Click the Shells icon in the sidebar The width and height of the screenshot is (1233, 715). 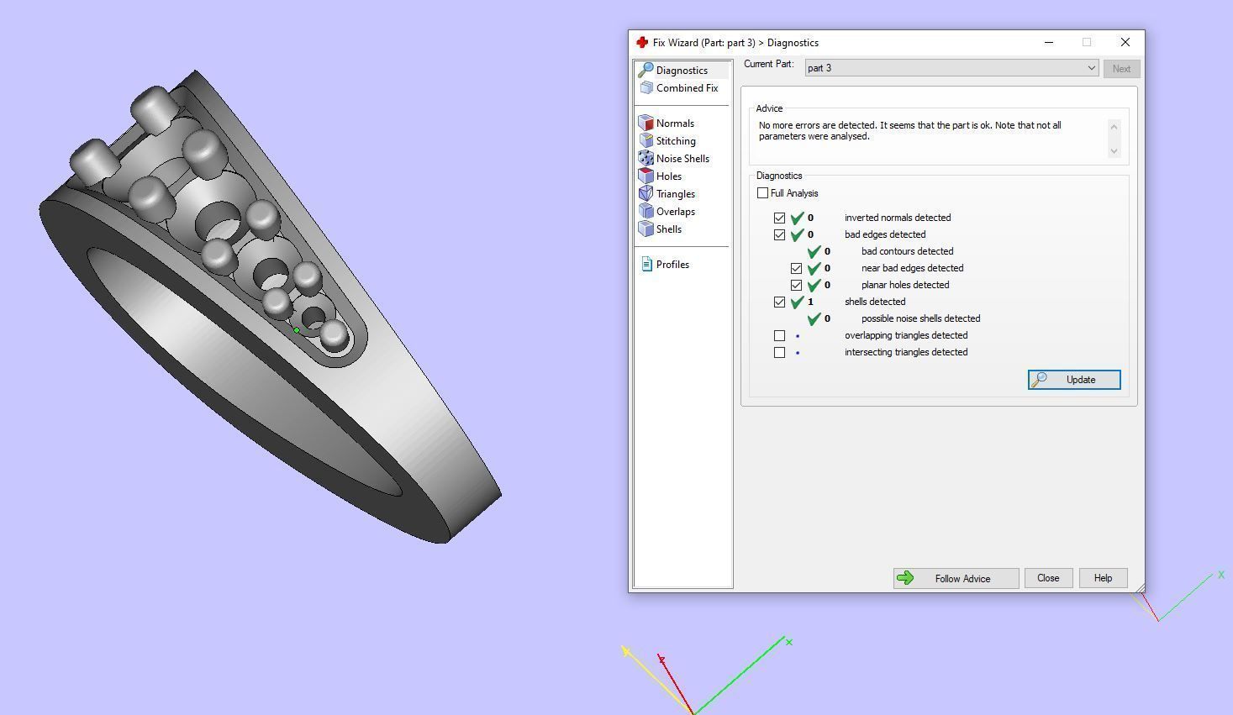(x=645, y=229)
